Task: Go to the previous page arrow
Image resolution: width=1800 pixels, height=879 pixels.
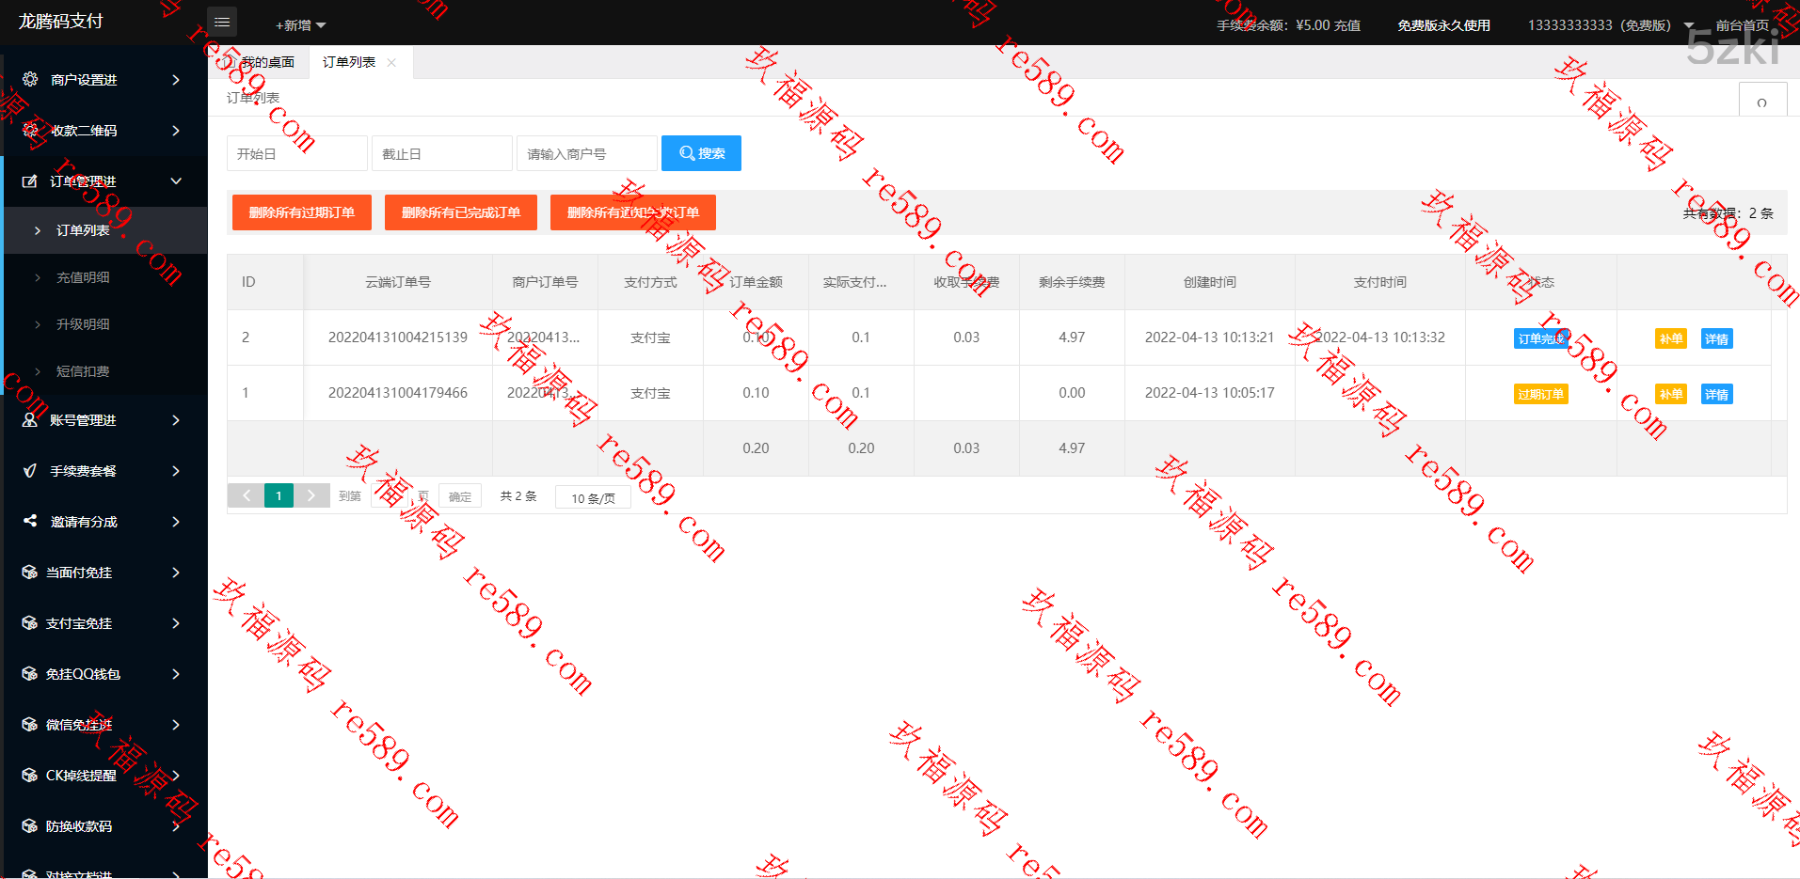Action: pyautogui.click(x=247, y=495)
